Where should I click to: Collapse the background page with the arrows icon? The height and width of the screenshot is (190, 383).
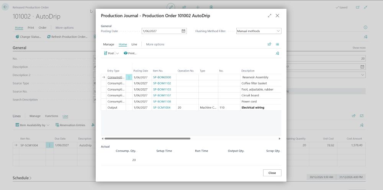pos(365,7)
